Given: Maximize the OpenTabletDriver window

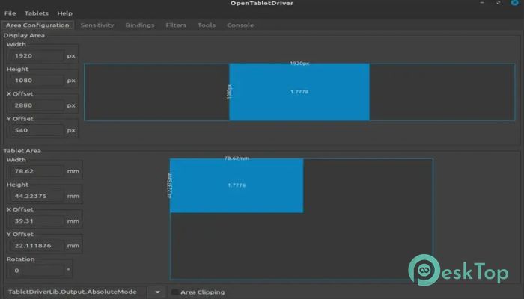Looking at the screenshot, I should (x=499, y=3).
